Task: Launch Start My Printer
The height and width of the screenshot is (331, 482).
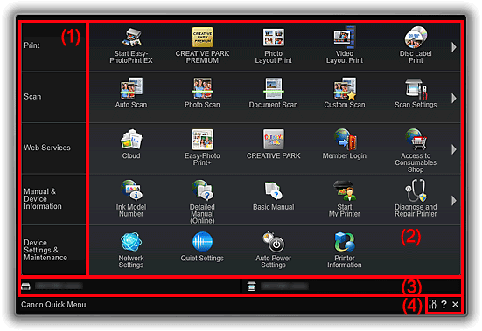Action: pyautogui.click(x=345, y=199)
